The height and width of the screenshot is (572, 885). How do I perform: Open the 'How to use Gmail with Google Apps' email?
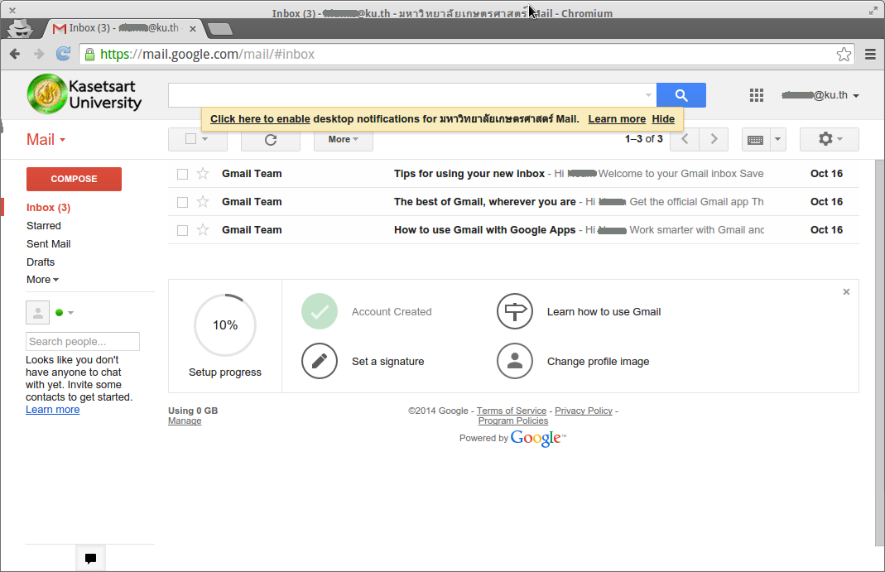tap(513, 230)
